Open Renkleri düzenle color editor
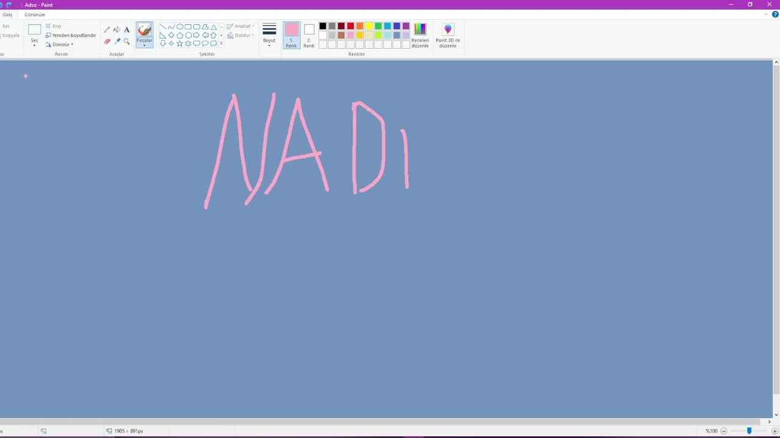Image resolution: width=780 pixels, height=438 pixels. (x=420, y=36)
